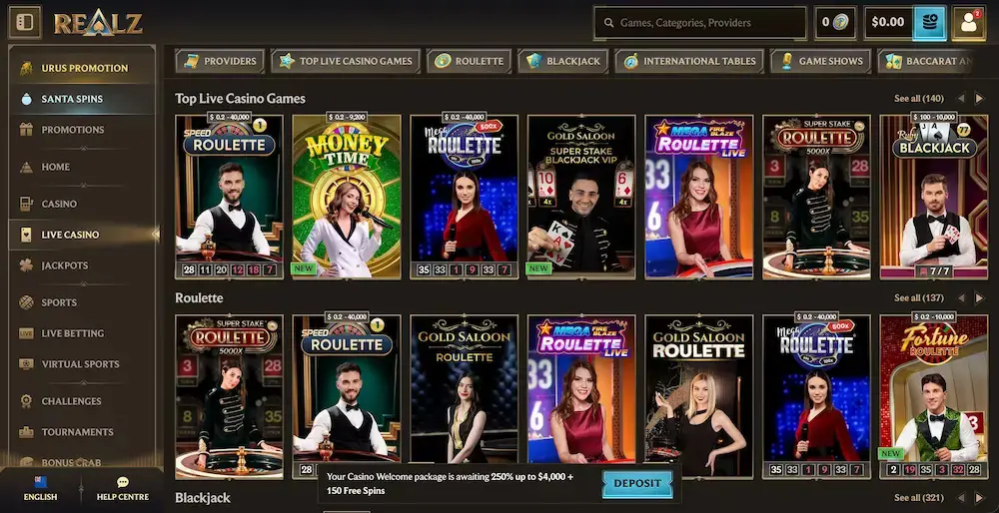Open the coin points counter
Image resolution: width=999 pixels, height=513 pixels.
point(834,22)
